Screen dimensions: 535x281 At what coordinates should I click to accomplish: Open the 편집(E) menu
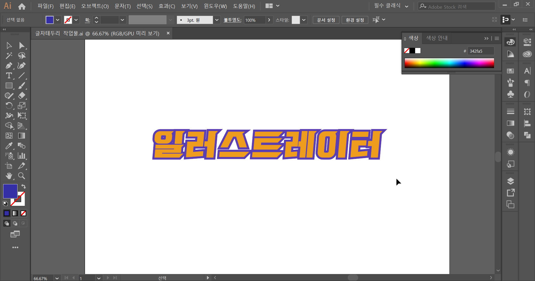click(67, 6)
